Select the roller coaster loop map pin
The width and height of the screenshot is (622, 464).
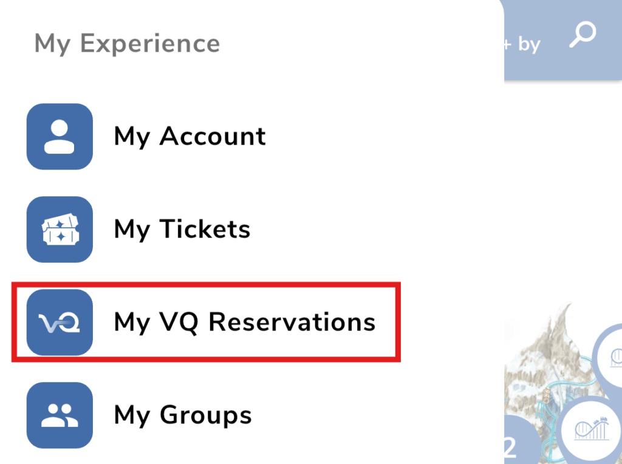(592, 429)
